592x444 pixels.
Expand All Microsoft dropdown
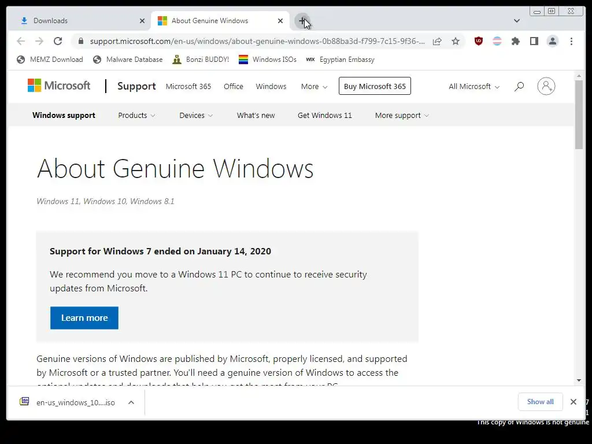click(474, 87)
